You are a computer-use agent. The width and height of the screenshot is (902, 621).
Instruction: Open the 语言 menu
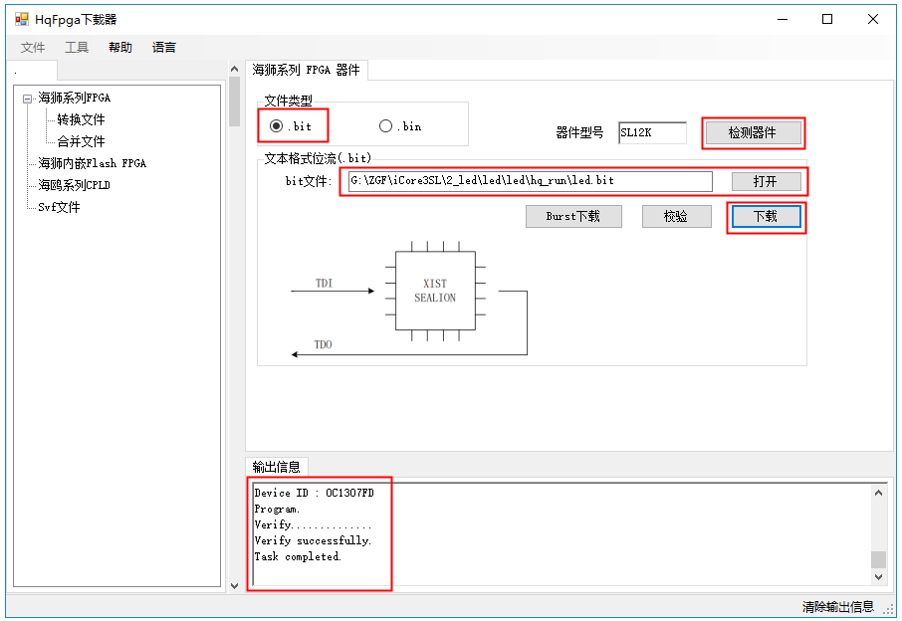click(x=164, y=47)
